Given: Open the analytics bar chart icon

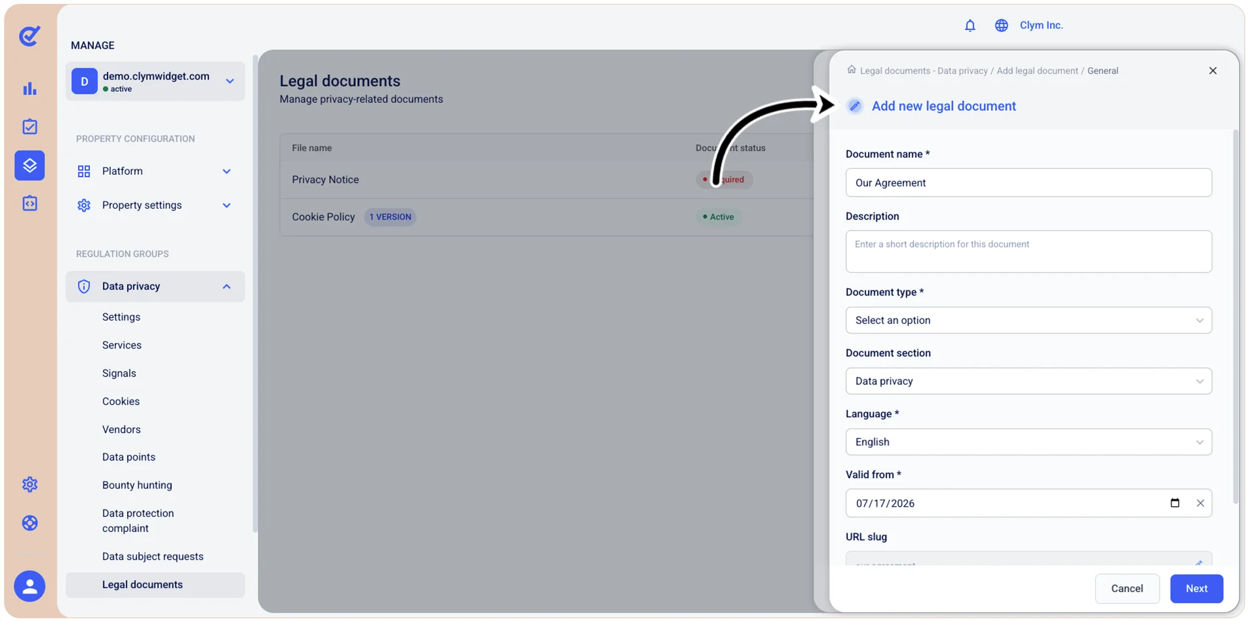Looking at the screenshot, I should coord(30,89).
